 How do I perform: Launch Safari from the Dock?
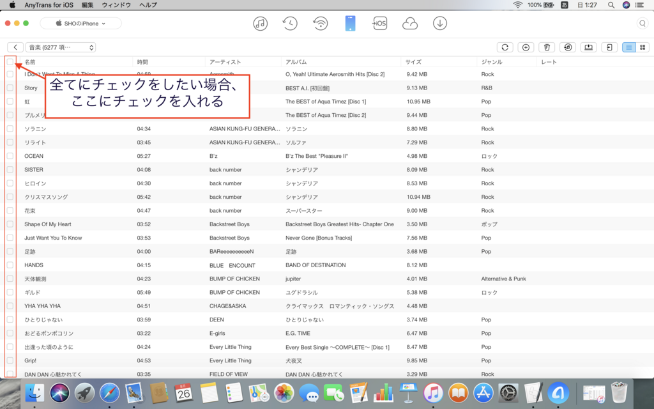tap(110, 393)
